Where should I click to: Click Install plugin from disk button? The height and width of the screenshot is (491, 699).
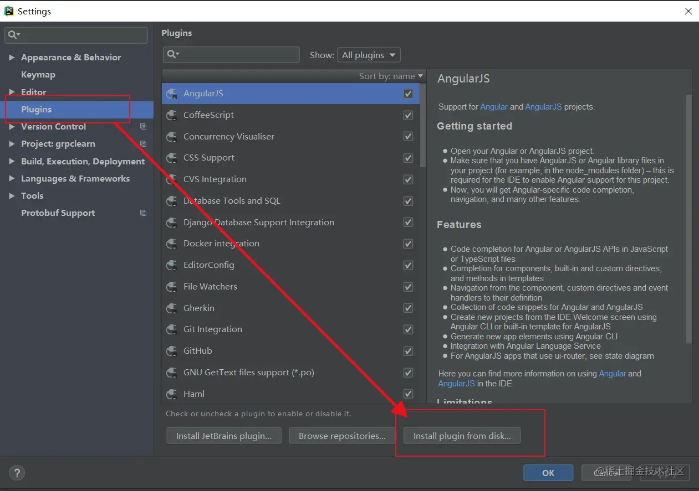click(462, 436)
